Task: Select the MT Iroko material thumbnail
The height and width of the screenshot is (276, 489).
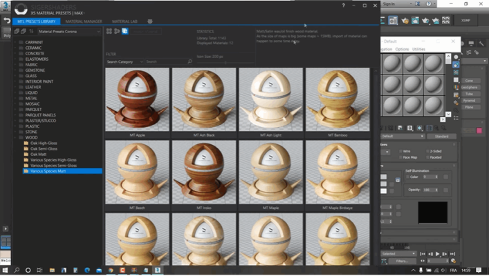Action: coord(204,172)
